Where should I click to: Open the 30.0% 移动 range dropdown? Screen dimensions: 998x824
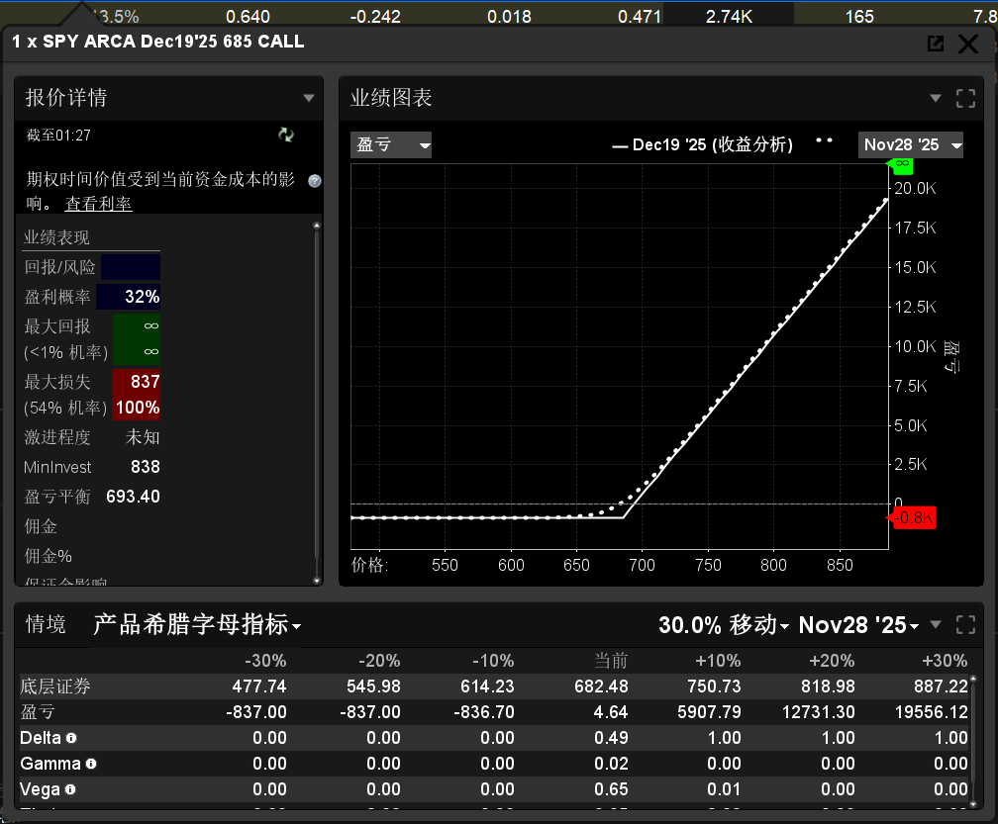pyautogui.click(x=723, y=625)
